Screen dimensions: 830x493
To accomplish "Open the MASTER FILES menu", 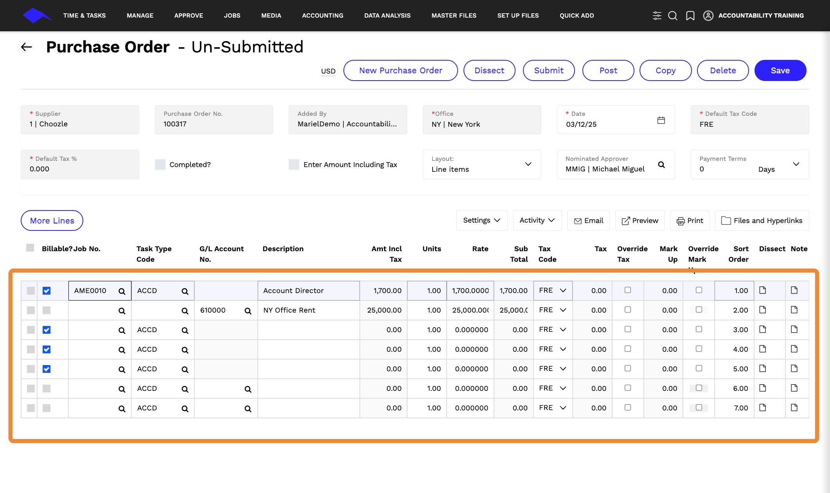I will coord(454,16).
